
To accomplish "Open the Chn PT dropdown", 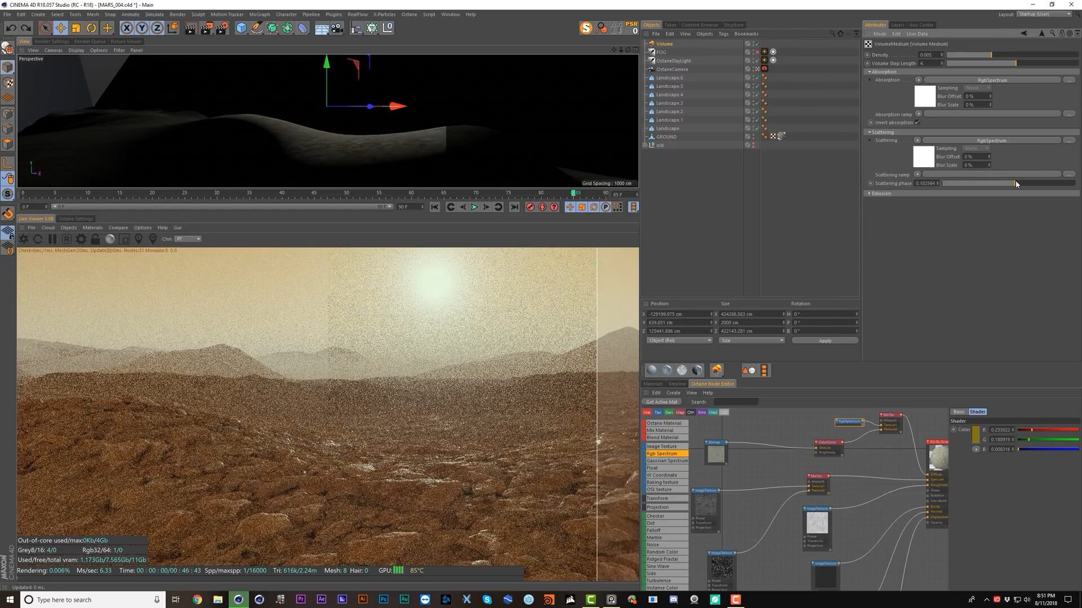I will [x=188, y=239].
